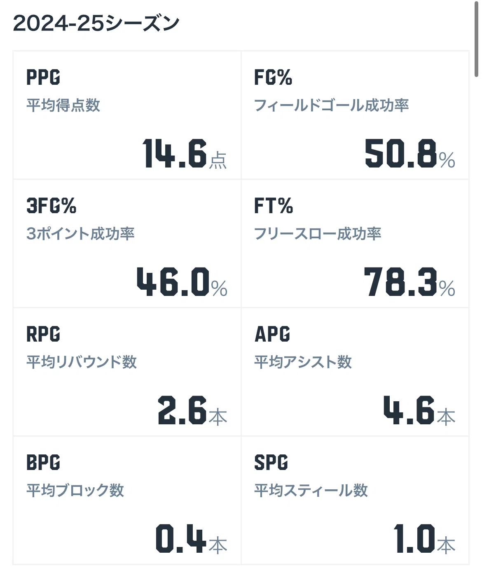Tap the 2.6本 rebounds value

[192, 410]
